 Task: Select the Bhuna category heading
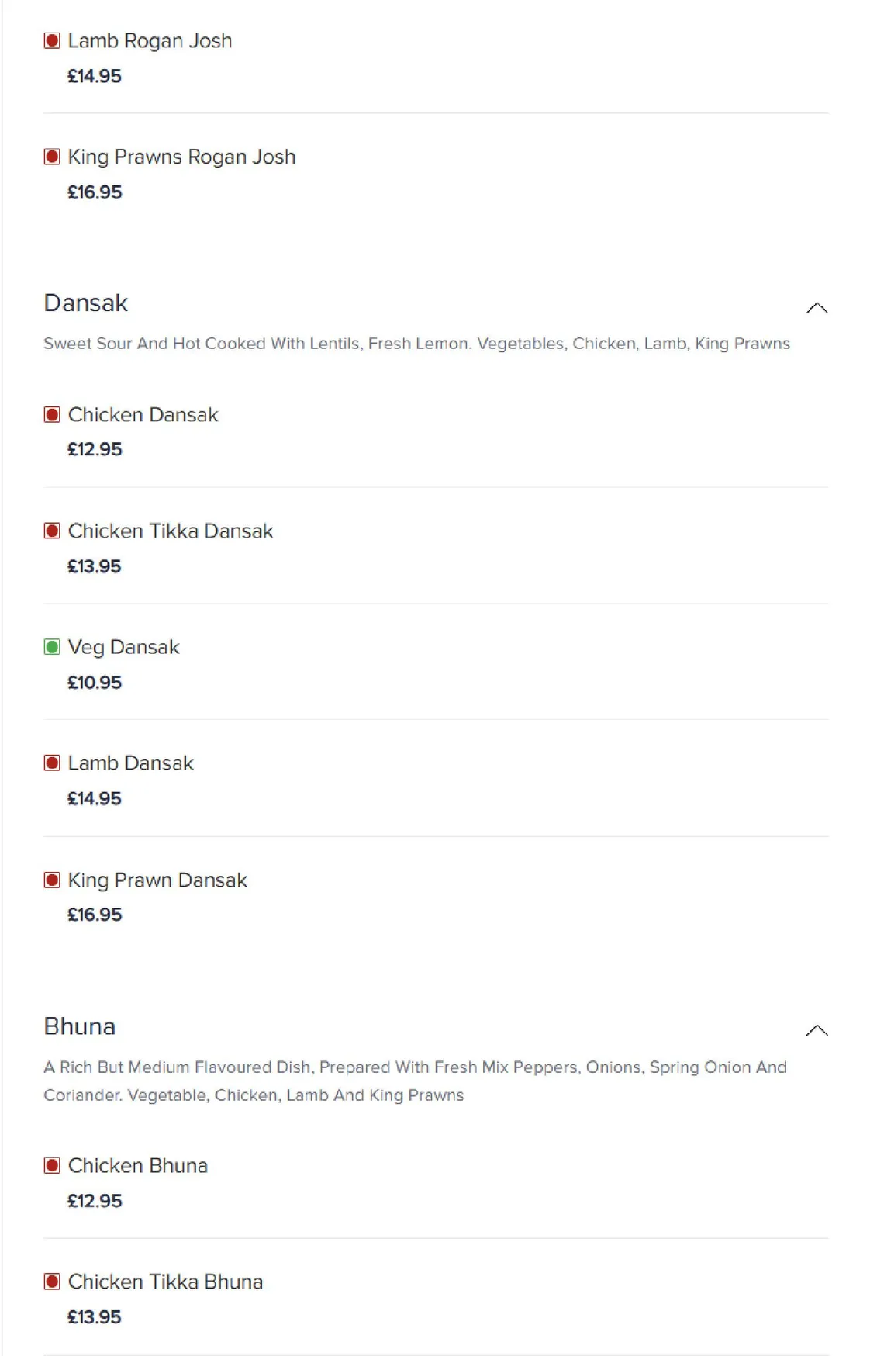pyautogui.click(x=79, y=1026)
